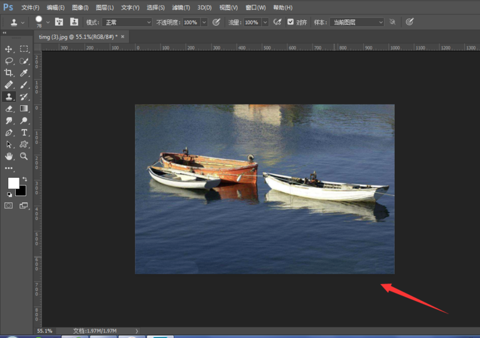Image resolution: width=480 pixels, height=338 pixels.
Task: Open the 滤镜(T) menu
Action: pos(181,8)
